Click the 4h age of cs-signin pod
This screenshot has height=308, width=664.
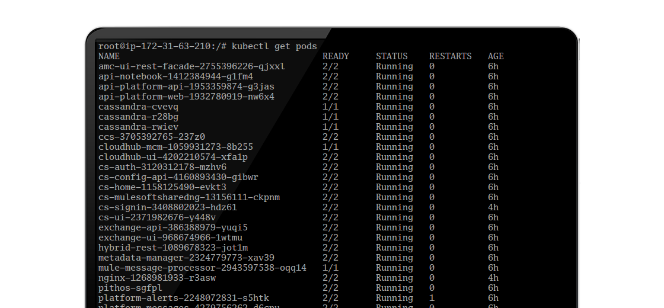[x=493, y=207]
